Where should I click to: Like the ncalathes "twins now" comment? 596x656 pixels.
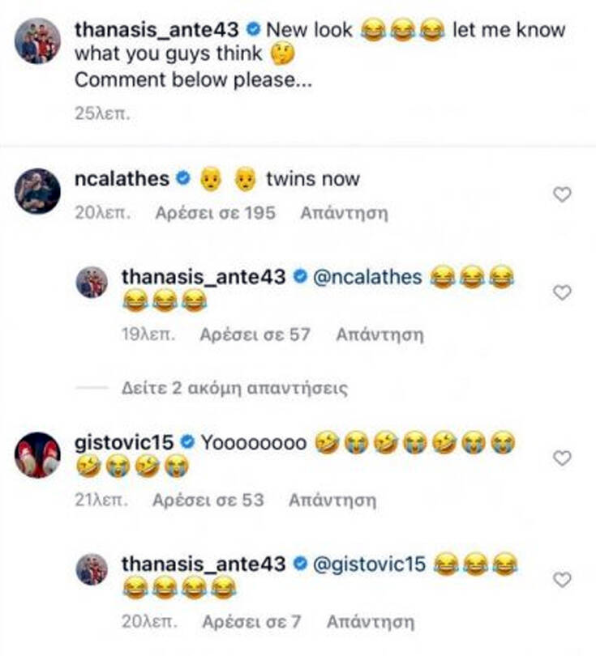point(562,194)
